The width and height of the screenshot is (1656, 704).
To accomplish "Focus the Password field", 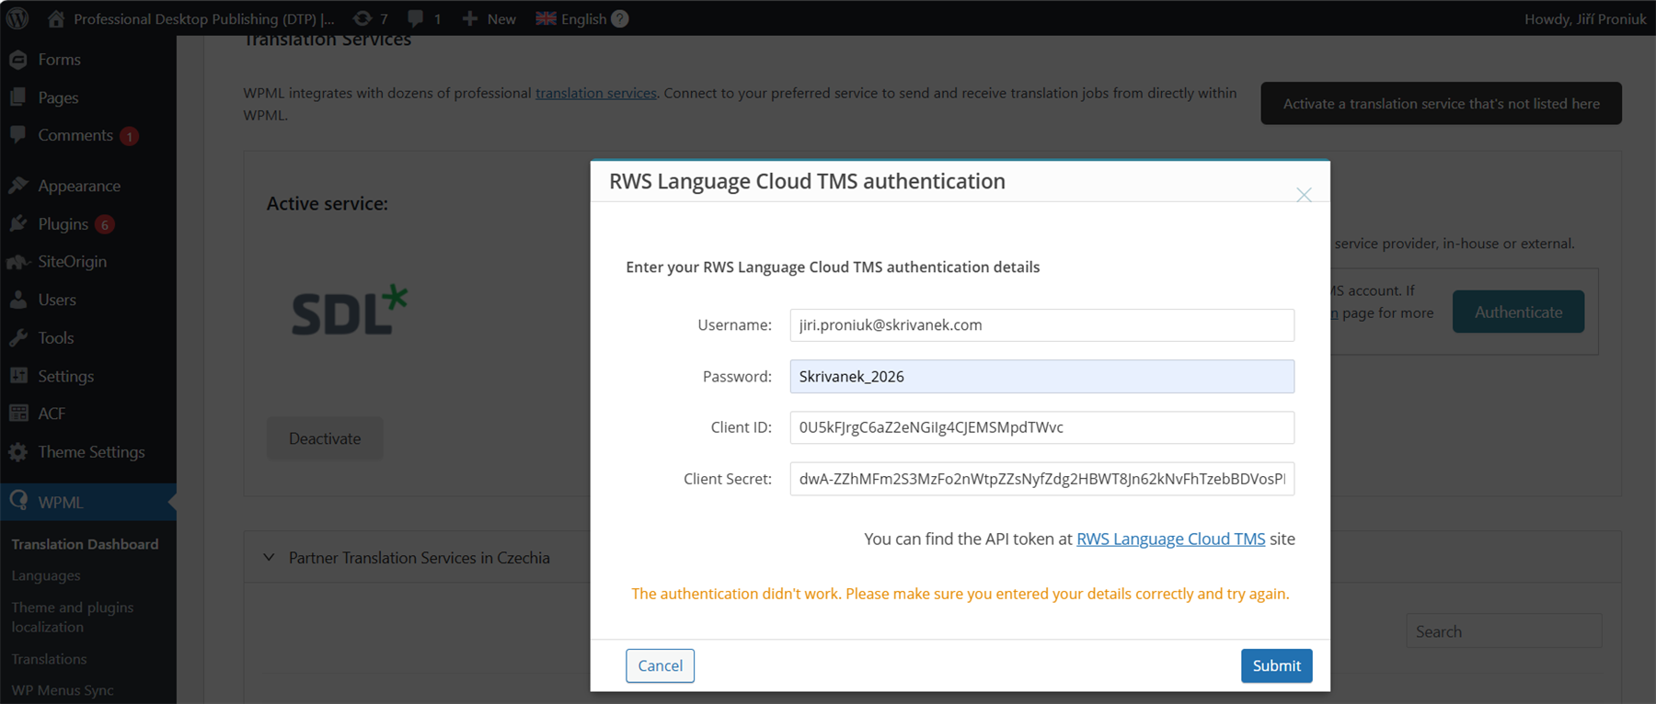I will 1041,377.
